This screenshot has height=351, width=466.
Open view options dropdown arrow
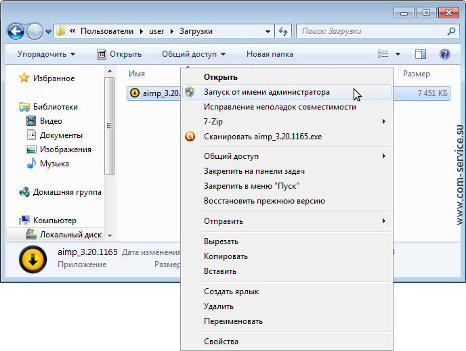pyautogui.click(x=398, y=54)
